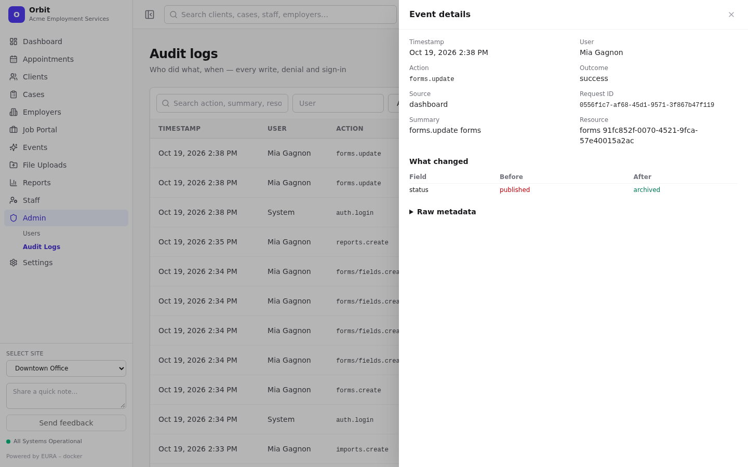Image resolution: width=748 pixels, height=467 pixels.
Task: Open Dashboard from the sidebar
Action: tap(66, 42)
